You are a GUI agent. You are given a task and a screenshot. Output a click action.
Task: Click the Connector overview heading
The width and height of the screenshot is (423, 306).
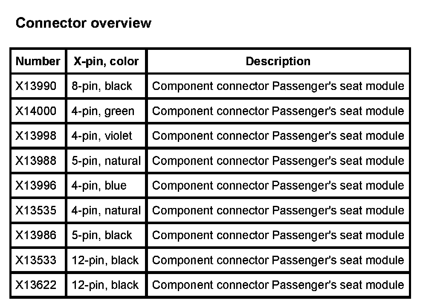[x=83, y=23]
